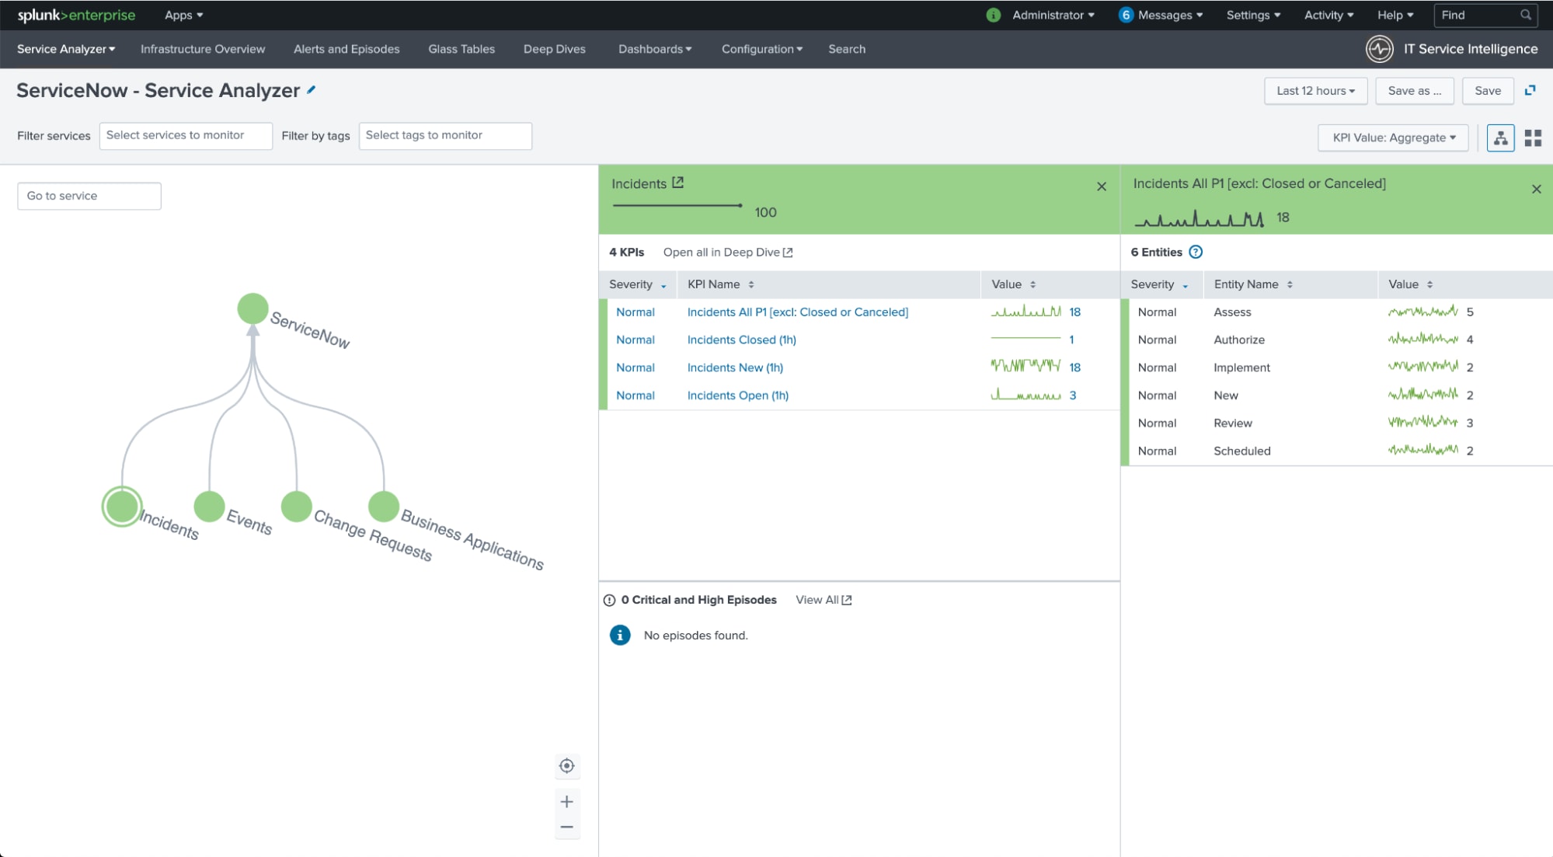This screenshot has height=857, width=1553.
Task: Open the Settings dropdown
Action: [1253, 15]
